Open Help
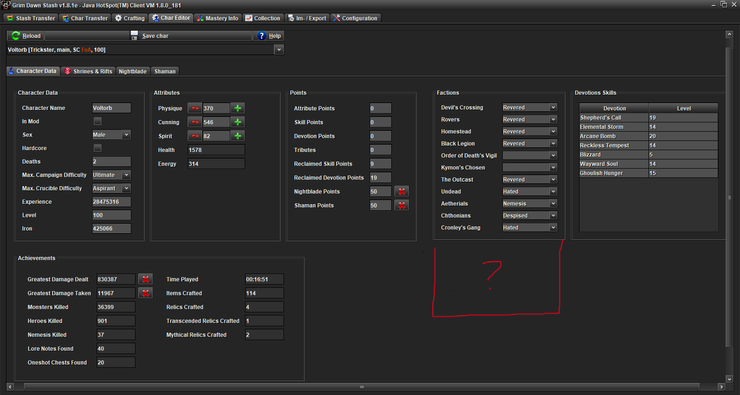The height and width of the screenshot is (395, 740). (268, 36)
